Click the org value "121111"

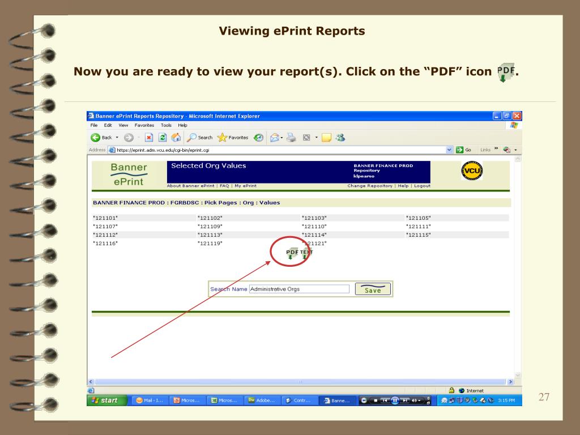click(x=419, y=227)
